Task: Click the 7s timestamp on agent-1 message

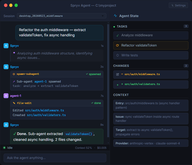Action: (x=102, y=96)
